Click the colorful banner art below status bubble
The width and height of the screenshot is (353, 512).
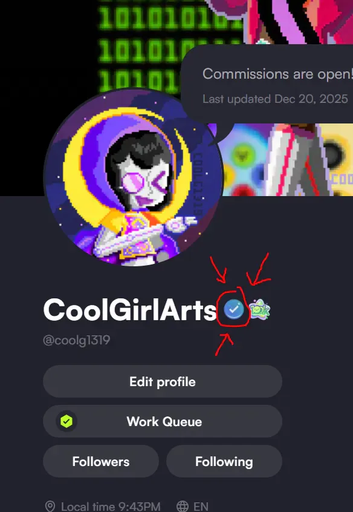coord(287,160)
